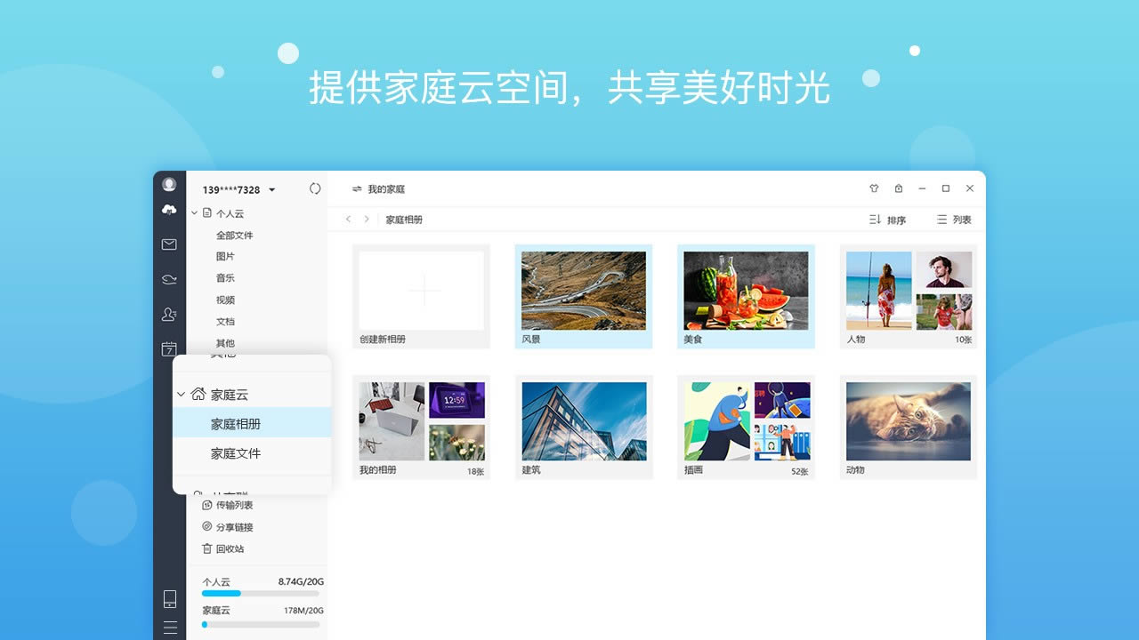Click the 创建新相册 plus tile
Viewport: 1139px width, 640px height.
[x=422, y=291]
